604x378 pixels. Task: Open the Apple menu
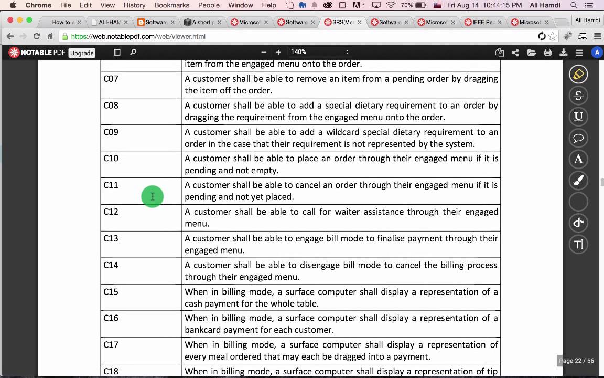pos(13,5)
